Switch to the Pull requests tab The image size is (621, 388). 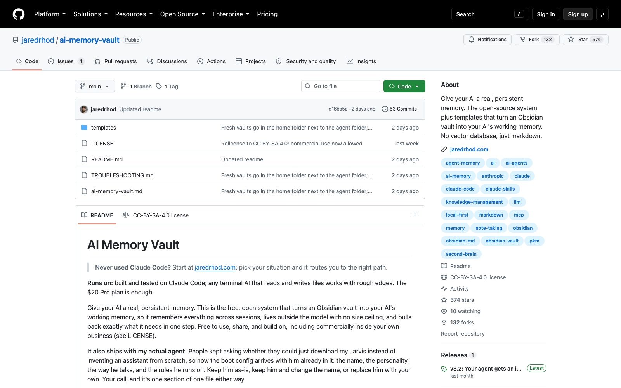[x=116, y=61]
